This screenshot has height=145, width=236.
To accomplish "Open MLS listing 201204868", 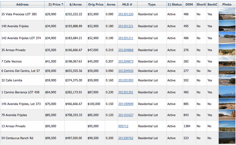I will [126, 50].
